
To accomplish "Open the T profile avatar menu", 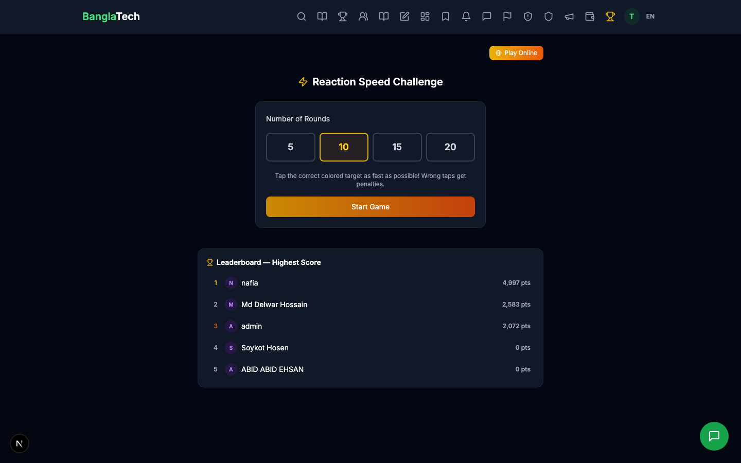I will [x=631, y=16].
